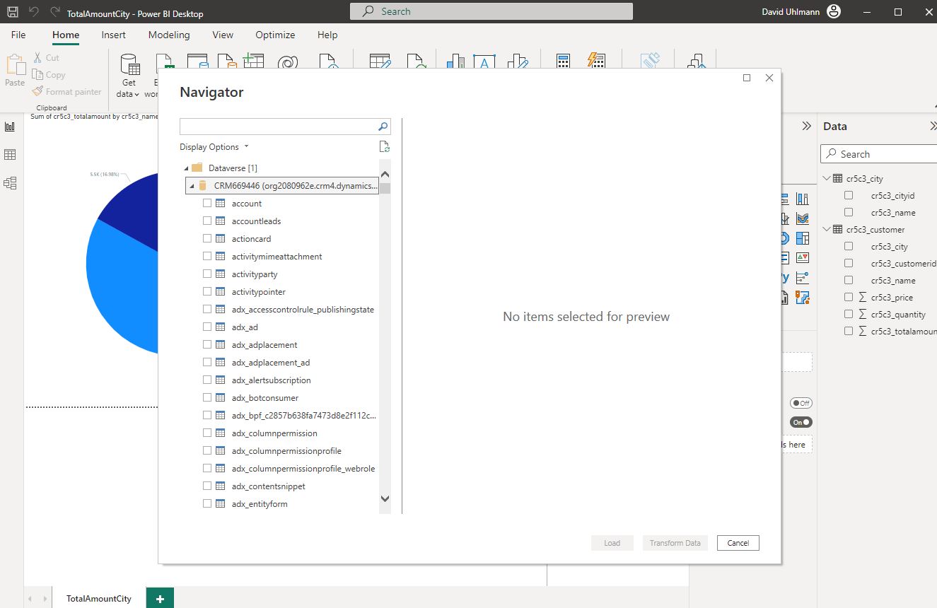937x608 pixels.
Task: Click the Paste clipboard icon
Action: (15, 65)
